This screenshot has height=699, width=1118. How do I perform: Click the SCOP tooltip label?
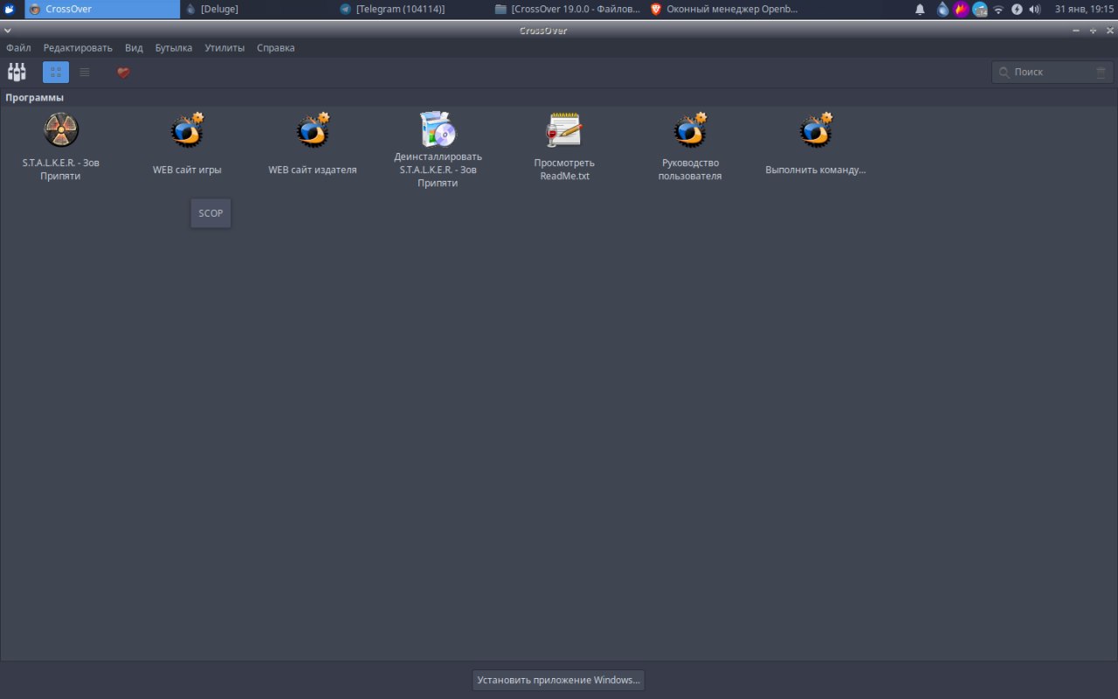click(210, 213)
